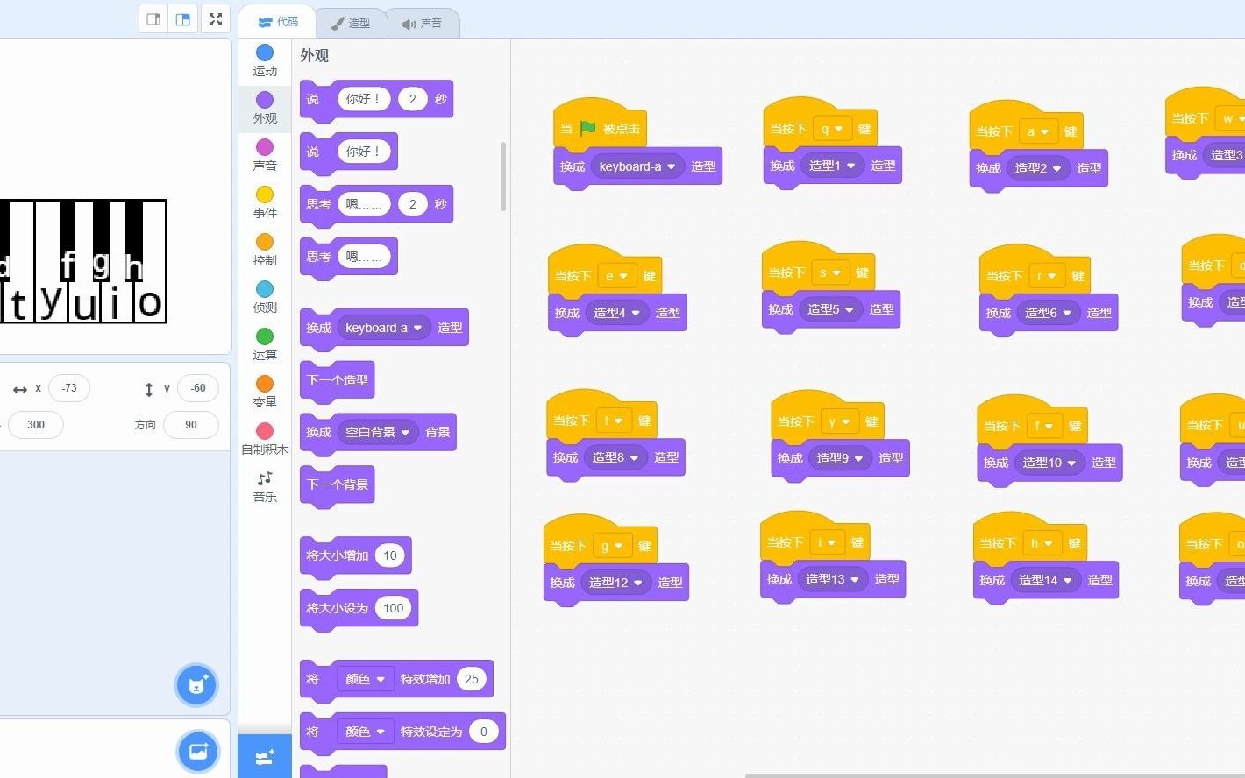Viewport: 1245px width, 778px height.
Task: Open the 声音 sound category
Action: coord(265,156)
